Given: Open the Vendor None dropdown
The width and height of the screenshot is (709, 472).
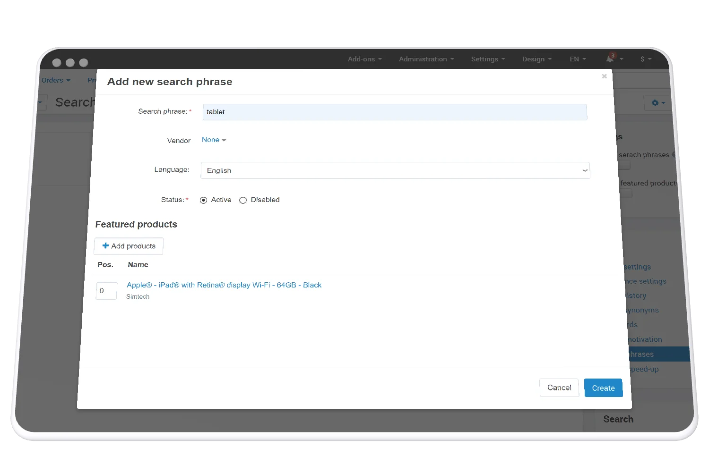Looking at the screenshot, I should click(214, 140).
